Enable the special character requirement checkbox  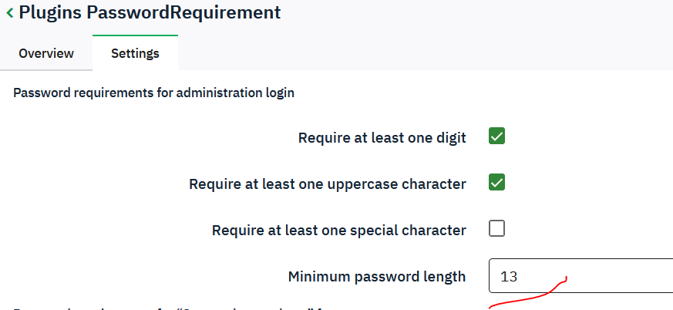click(497, 229)
